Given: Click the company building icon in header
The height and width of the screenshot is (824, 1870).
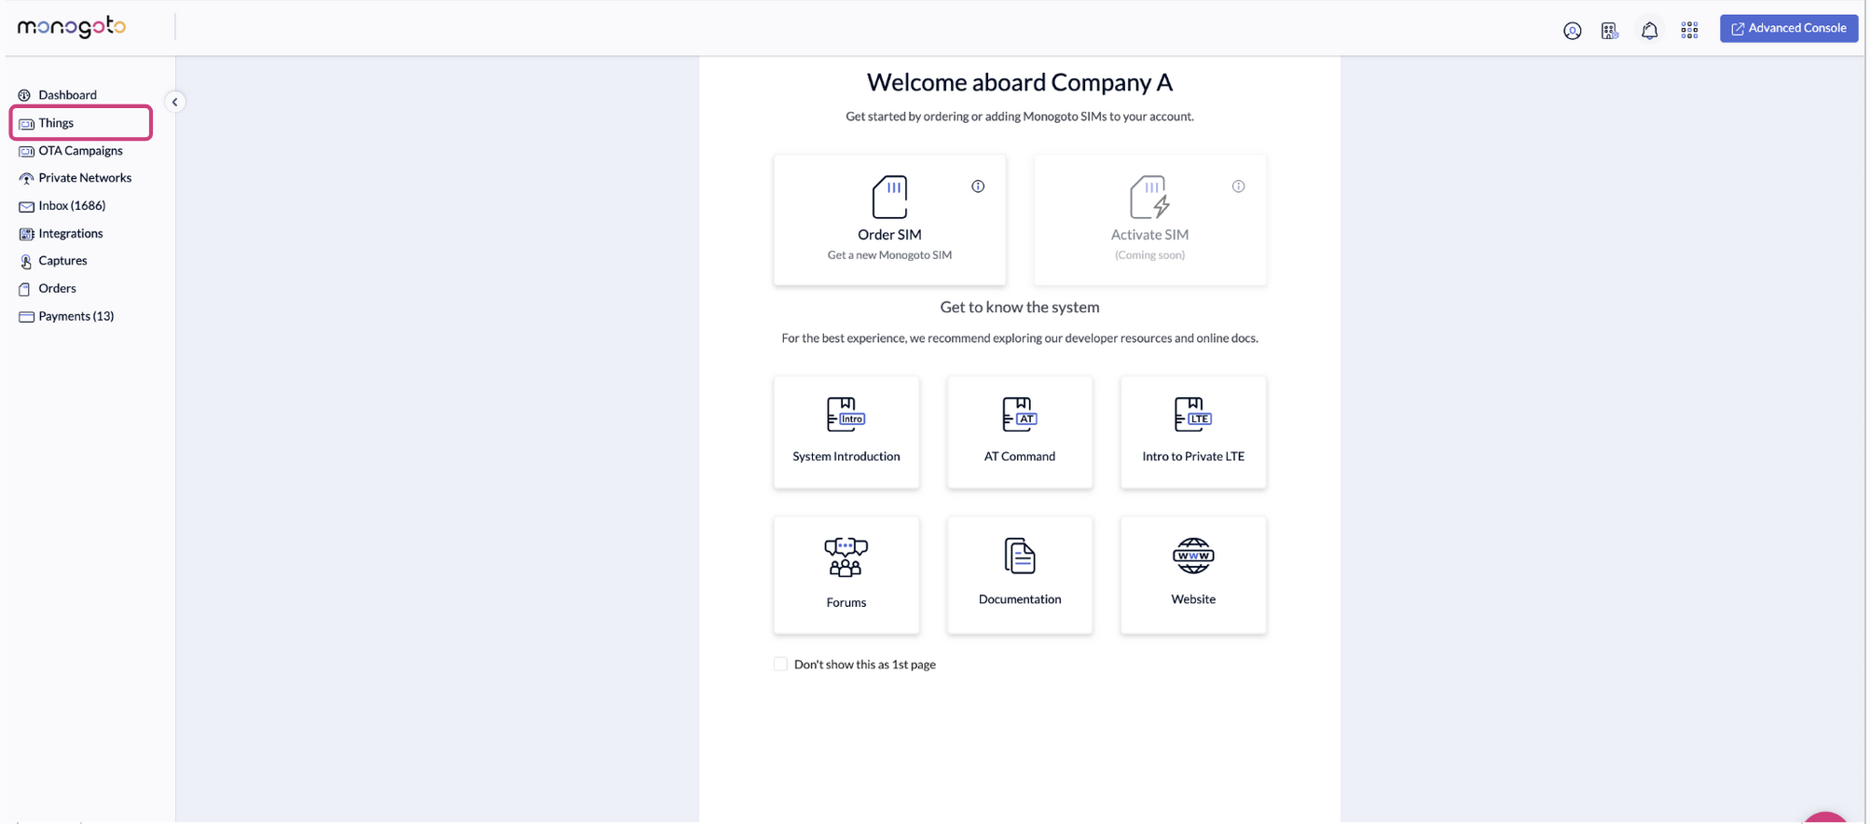Looking at the screenshot, I should pyautogui.click(x=1610, y=31).
